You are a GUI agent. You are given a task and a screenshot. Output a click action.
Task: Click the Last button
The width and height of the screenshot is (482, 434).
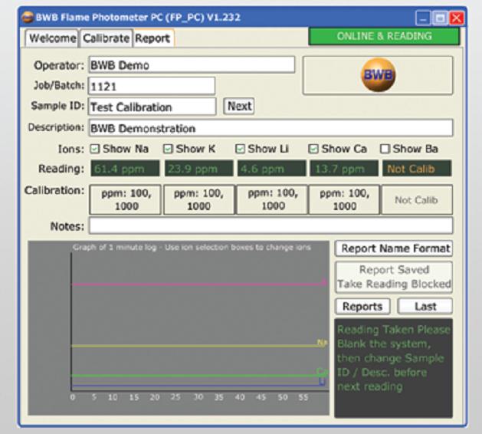click(x=425, y=307)
